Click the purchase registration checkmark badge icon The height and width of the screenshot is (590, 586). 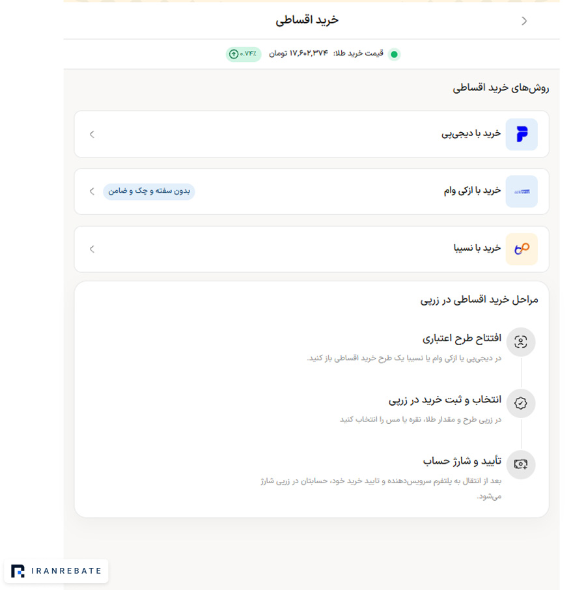520,403
